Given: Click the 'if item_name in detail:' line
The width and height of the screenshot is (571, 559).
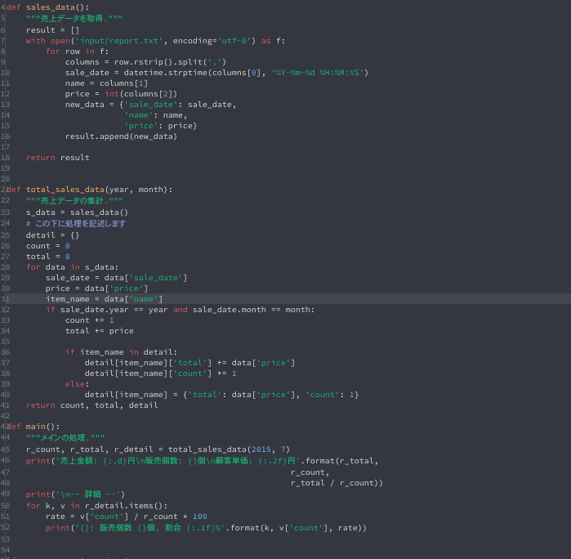Looking at the screenshot, I should [x=121, y=352].
